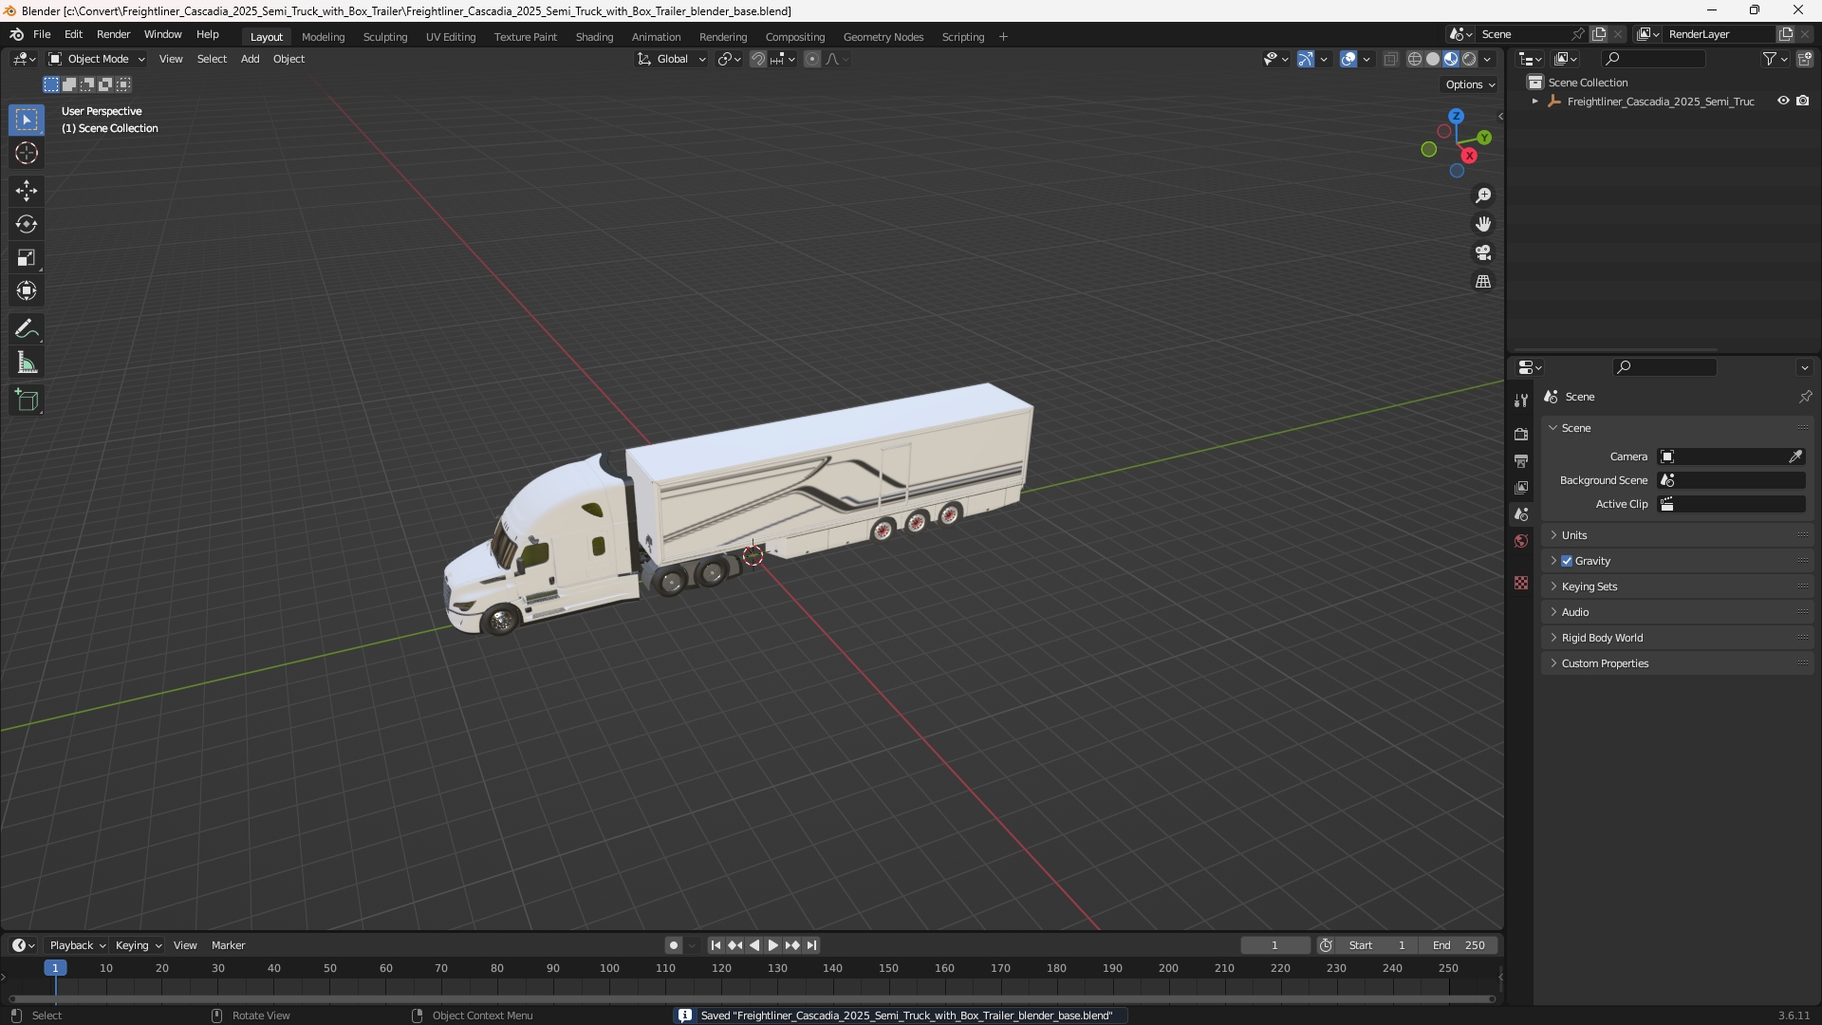Play the animation in reverse

point(754,945)
